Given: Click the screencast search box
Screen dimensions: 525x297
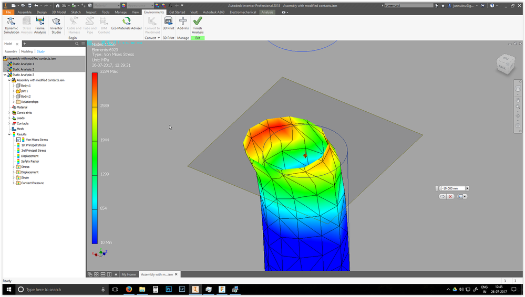Looking at the screenshot, I should point(408,5).
